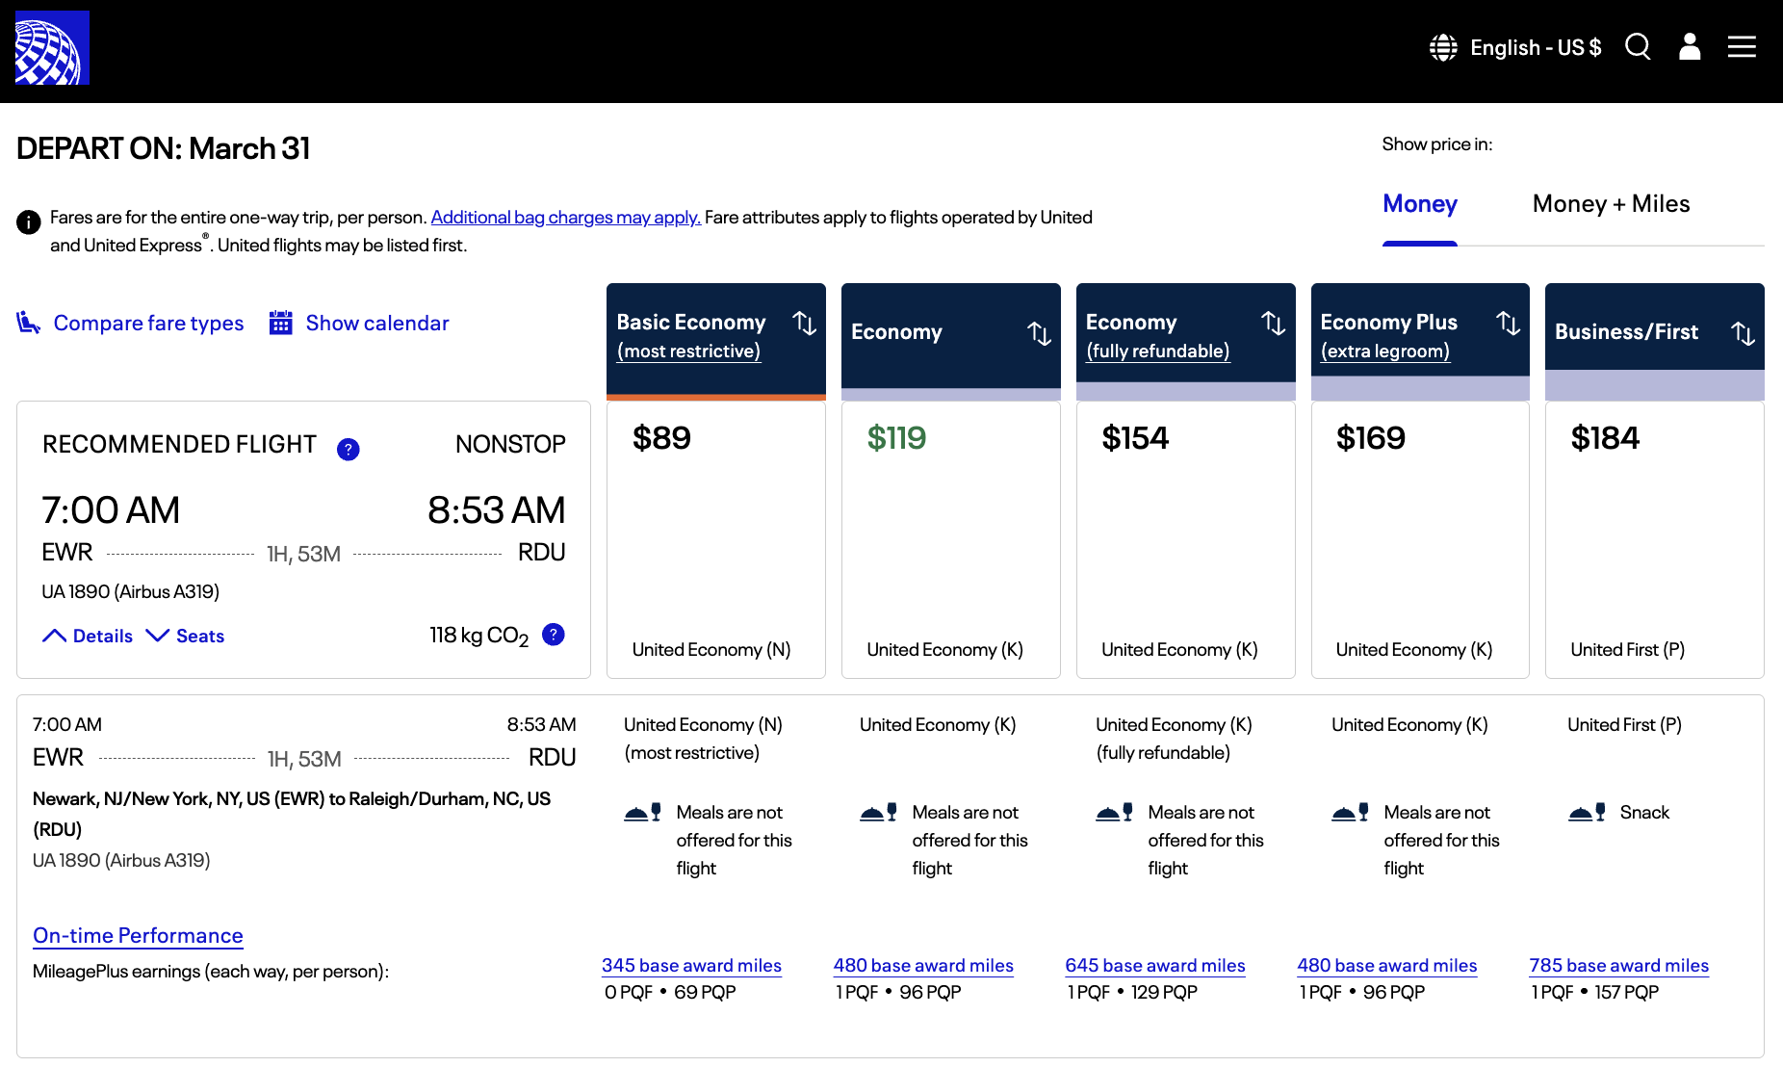The image size is (1783, 1067).
Task: Open 645 base award miles link
Action: pos(1155,966)
